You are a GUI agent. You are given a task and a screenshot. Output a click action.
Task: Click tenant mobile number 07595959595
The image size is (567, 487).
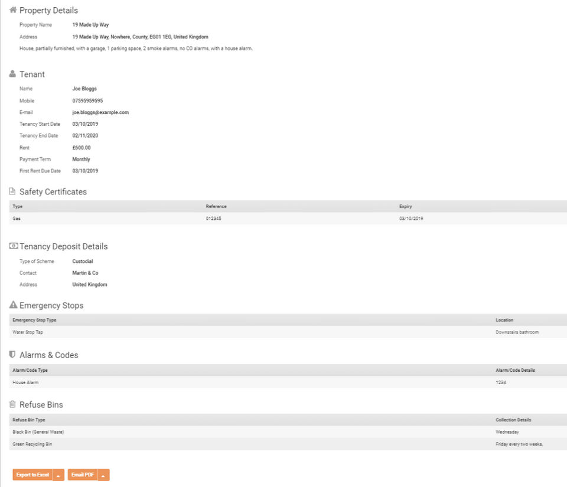pyautogui.click(x=87, y=100)
